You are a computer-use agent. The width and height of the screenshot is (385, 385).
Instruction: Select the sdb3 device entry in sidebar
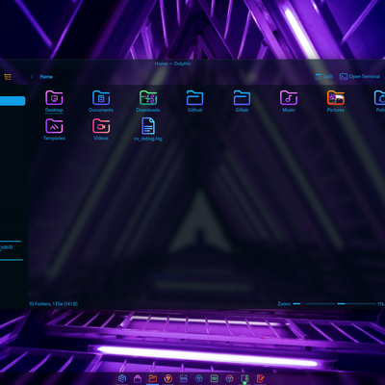coord(7,247)
